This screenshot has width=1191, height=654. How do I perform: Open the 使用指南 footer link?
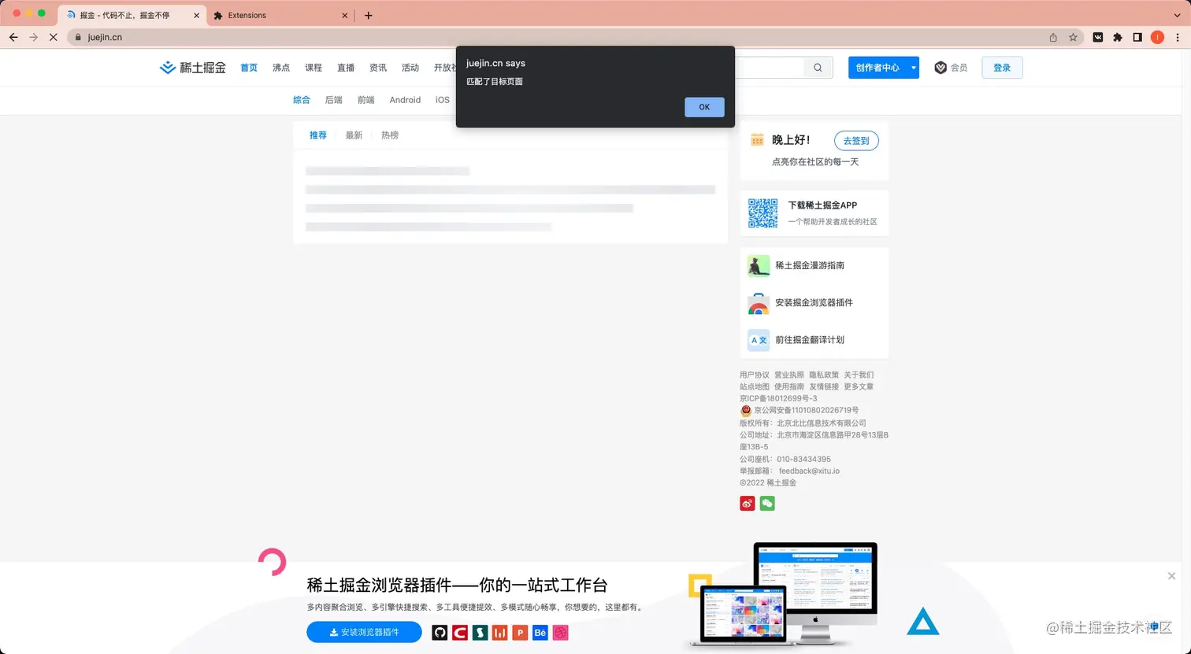pyautogui.click(x=789, y=387)
